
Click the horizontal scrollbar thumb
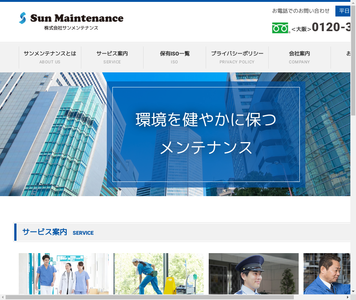pyautogui.click(x=150, y=297)
